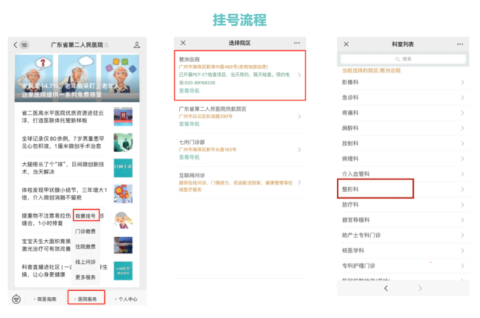480x318 pixels.
Task: Open 个人中心 bottom menu
Action: [x=126, y=299]
